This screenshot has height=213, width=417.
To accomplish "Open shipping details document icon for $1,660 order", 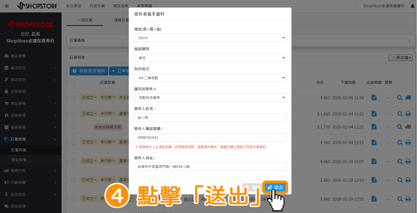I will [x=374, y=114].
